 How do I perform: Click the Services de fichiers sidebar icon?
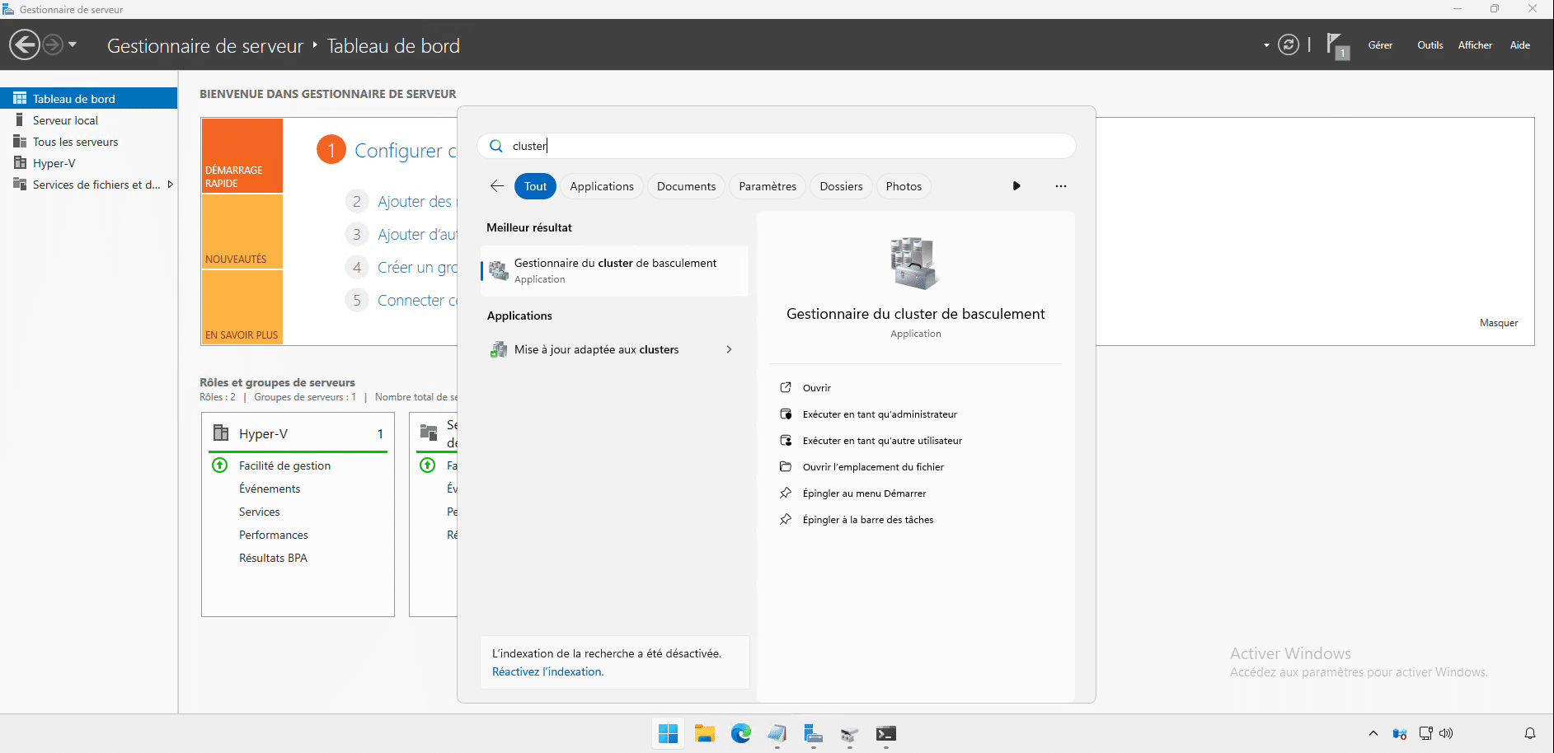click(x=20, y=185)
